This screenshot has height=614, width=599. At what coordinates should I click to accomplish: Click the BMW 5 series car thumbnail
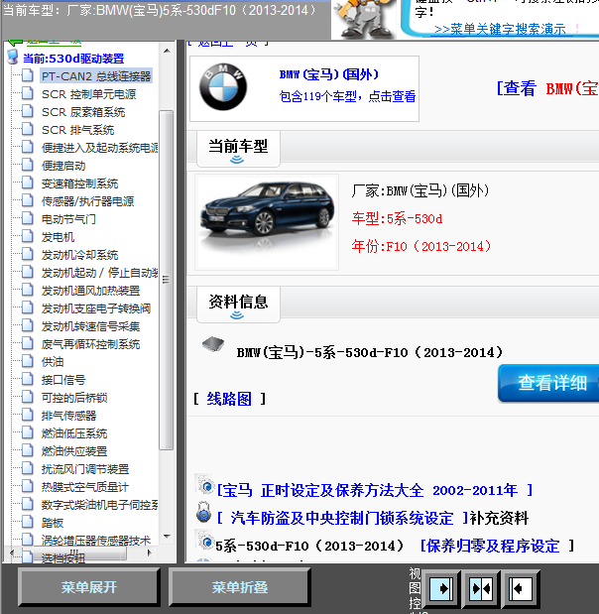click(x=267, y=222)
